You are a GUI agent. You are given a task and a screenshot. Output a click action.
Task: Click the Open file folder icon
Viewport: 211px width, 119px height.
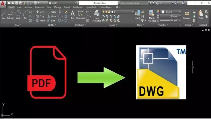point(13,3)
